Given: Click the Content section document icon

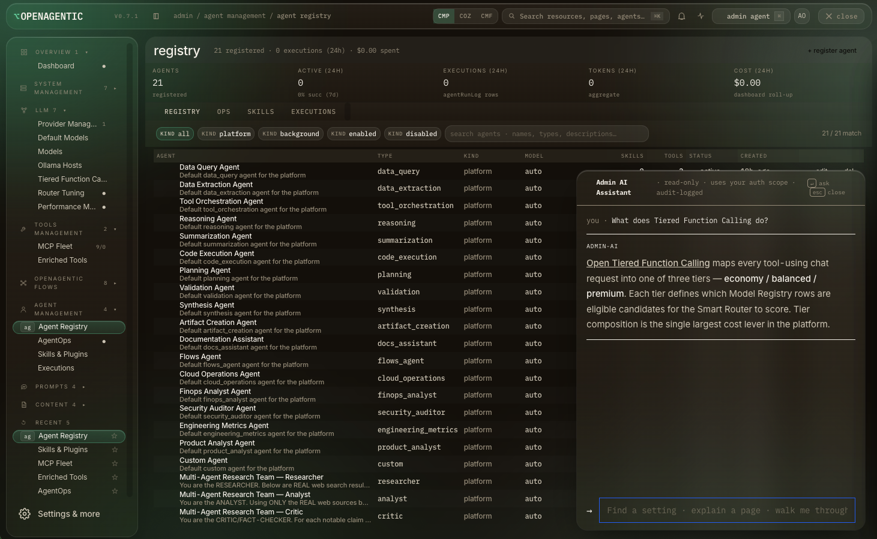Looking at the screenshot, I should [x=24, y=405].
